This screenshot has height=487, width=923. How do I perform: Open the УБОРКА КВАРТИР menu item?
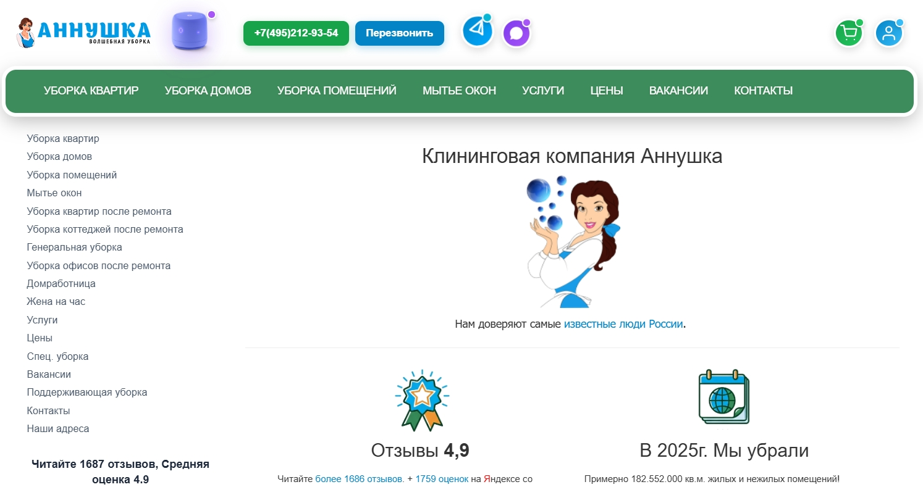coord(91,91)
